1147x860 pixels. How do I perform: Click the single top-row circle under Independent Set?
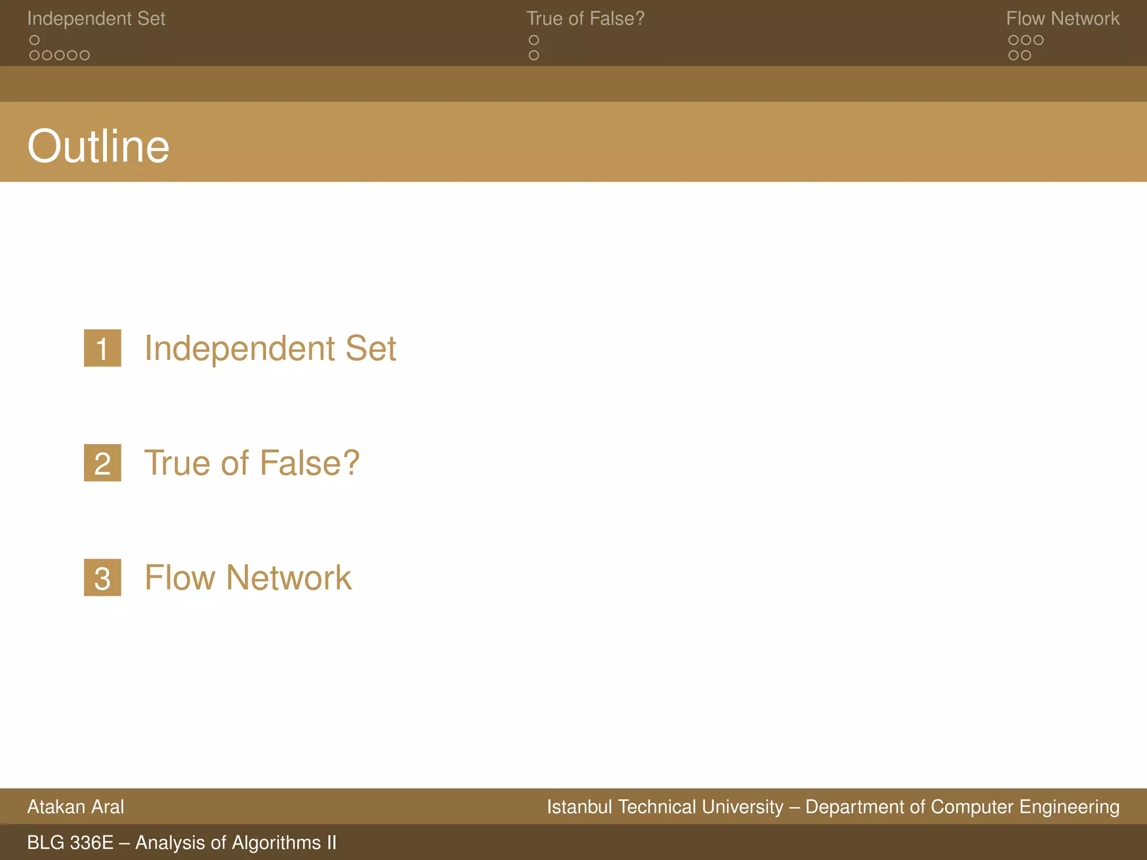(x=35, y=40)
